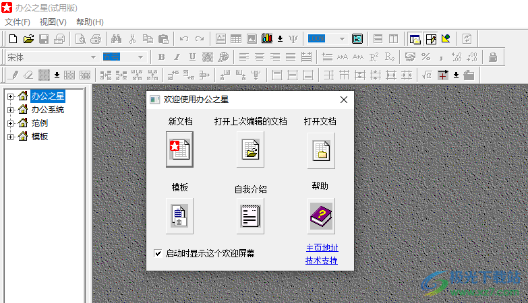
Task: Click the 自我介绍 notepad button
Action: point(250,216)
